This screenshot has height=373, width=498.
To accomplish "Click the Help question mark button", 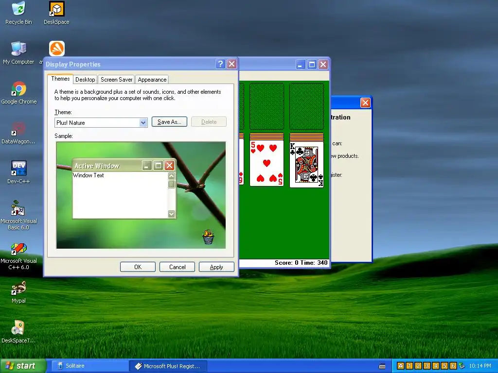I will (x=220, y=64).
